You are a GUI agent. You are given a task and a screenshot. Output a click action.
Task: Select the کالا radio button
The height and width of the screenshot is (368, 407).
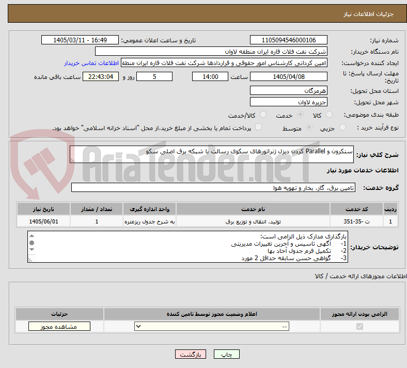click(x=329, y=115)
